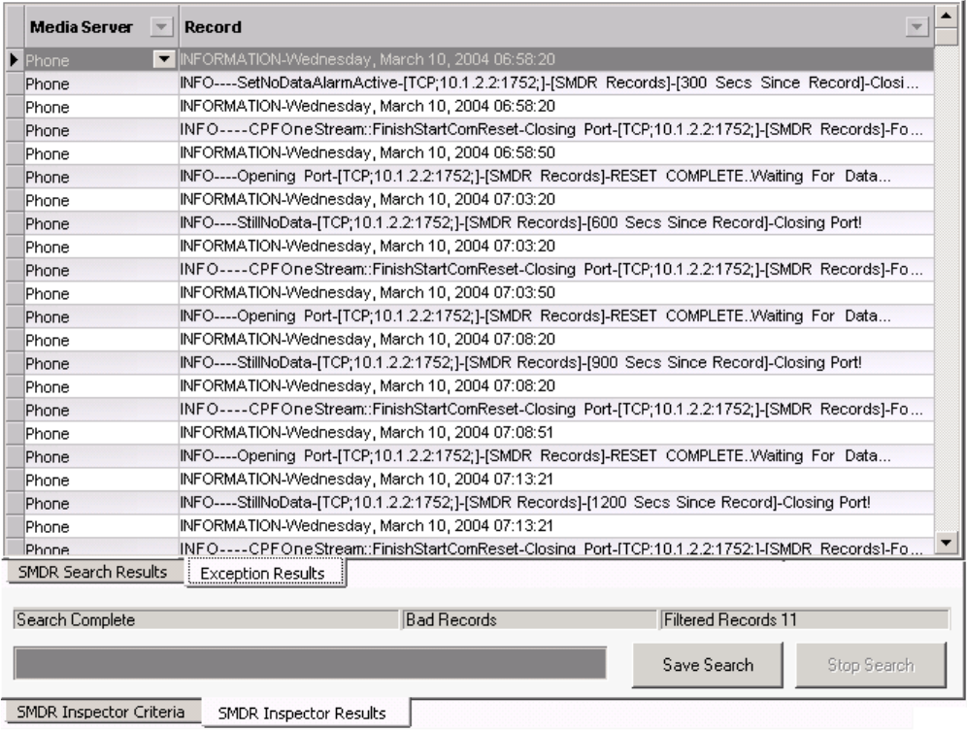Click the Filtered Records 11 status field
This screenshot has width=967, height=731.
(x=805, y=619)
